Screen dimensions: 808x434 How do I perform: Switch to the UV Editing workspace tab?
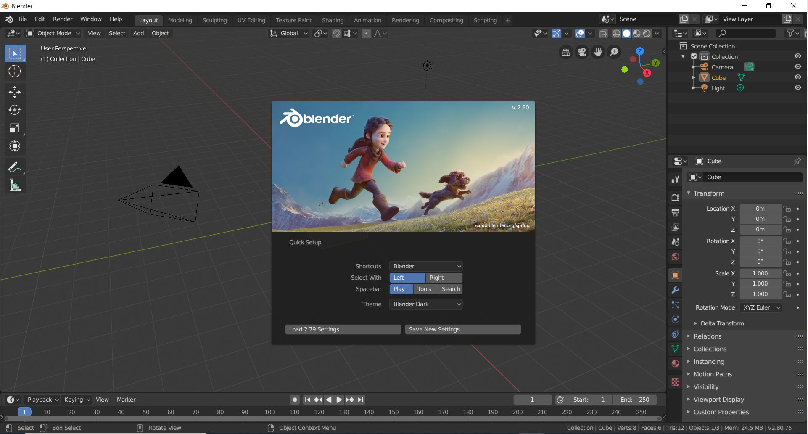tap(251, 20)
